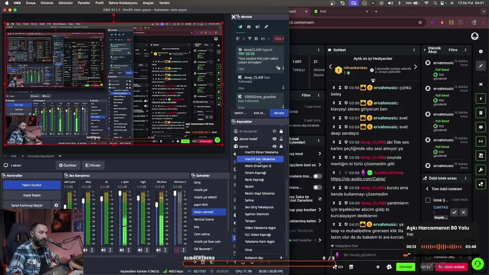This screenshot has height=275, width=489.
Task: Click the pen icon in donate dock
Action: (266, 27)
